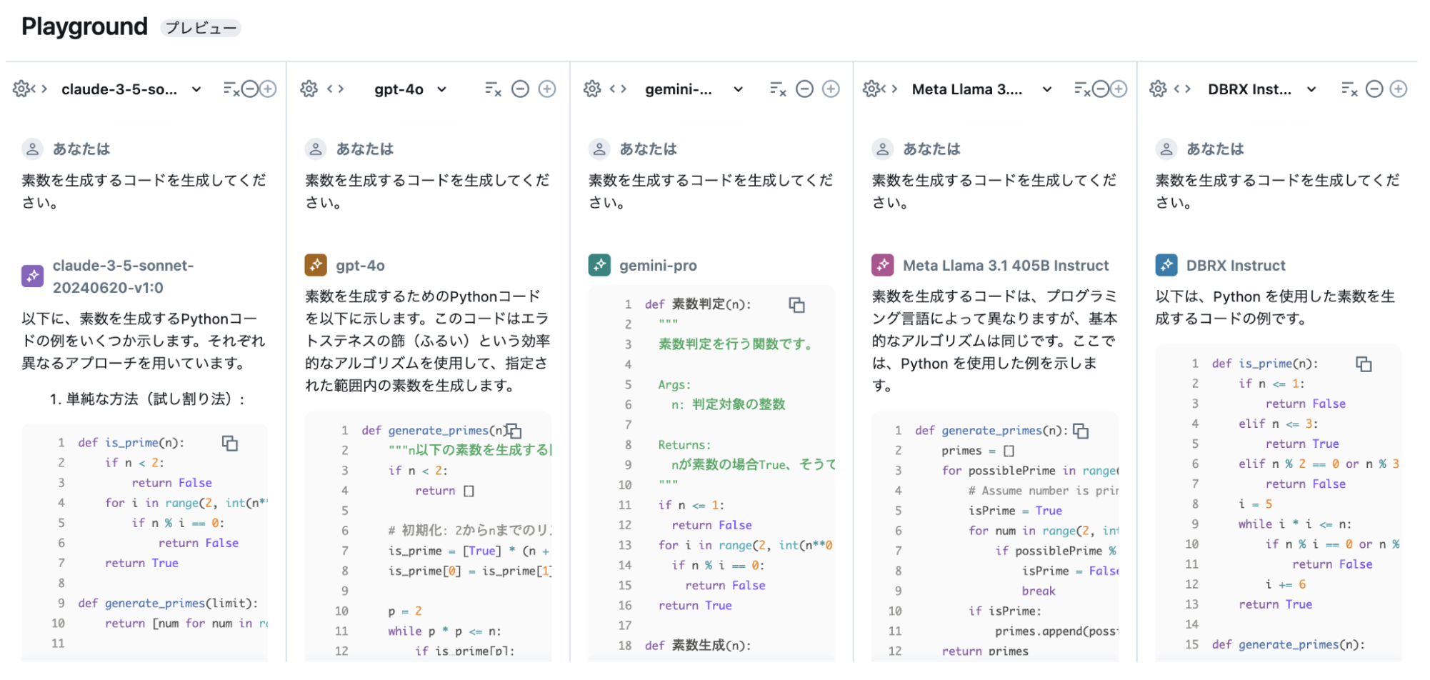The width and height of the screenshot is (1430, 680).
Task: Show code view icon in gemini panel
Action: (x=618, y=89)
